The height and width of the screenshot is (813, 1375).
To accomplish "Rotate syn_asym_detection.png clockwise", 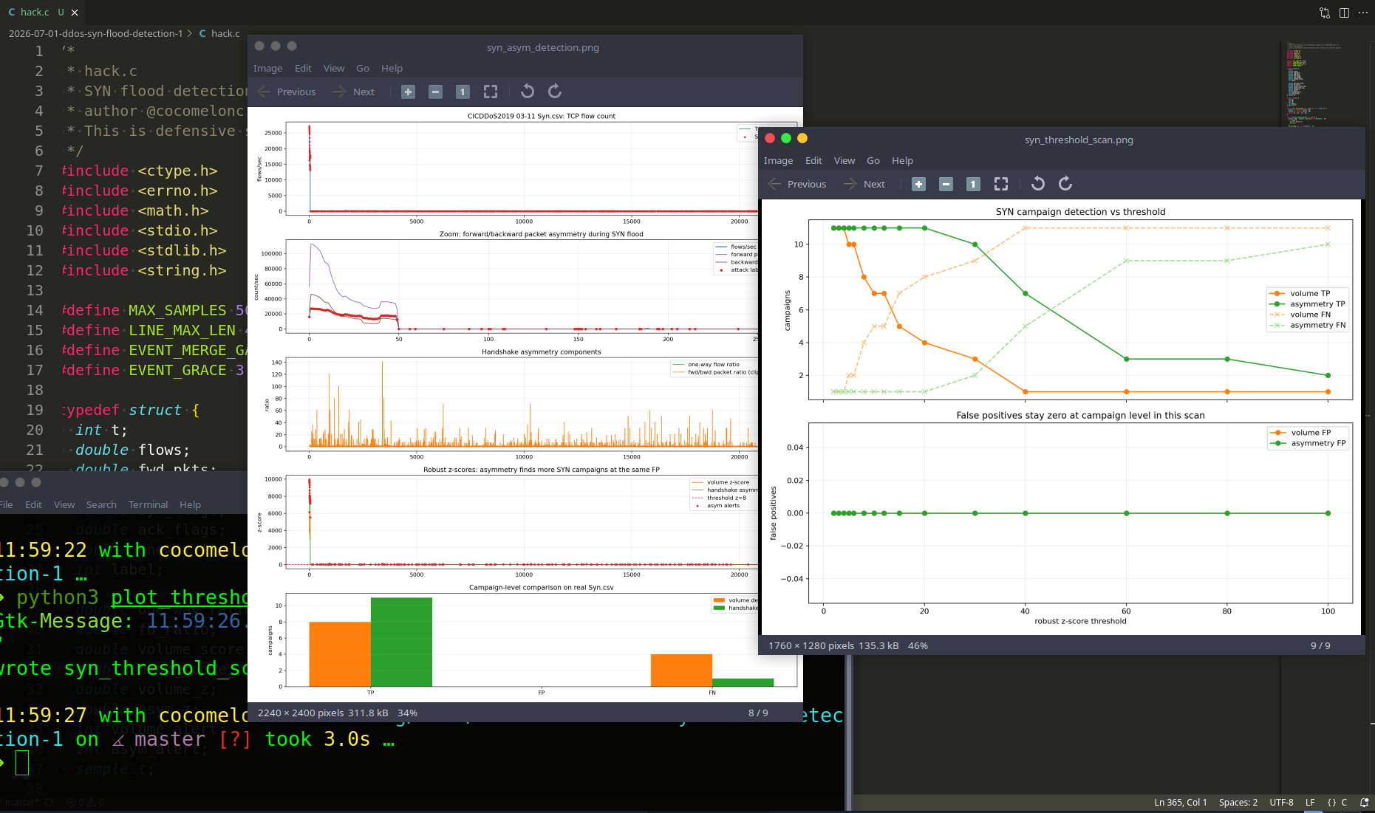I will pos(555,92).
